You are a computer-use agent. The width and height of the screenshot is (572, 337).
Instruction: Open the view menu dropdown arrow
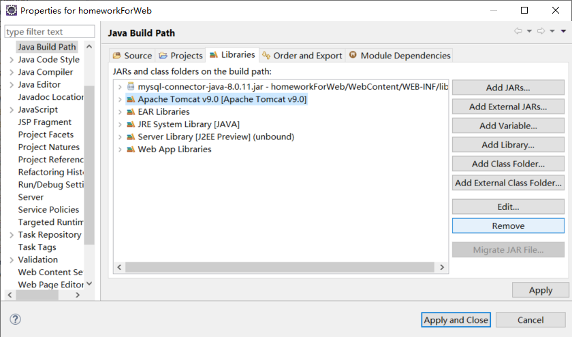pos(563,31)
